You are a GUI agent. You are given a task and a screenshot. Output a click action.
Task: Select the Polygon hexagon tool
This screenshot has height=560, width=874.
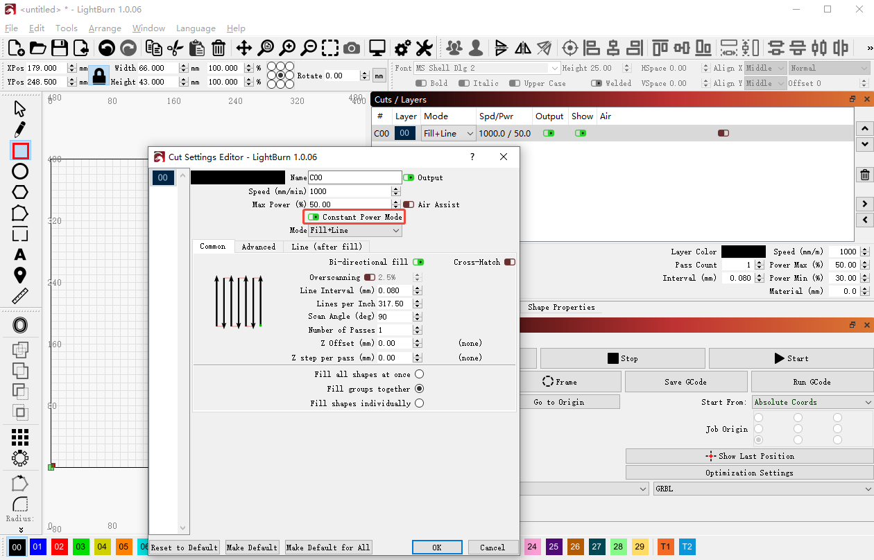20,192
